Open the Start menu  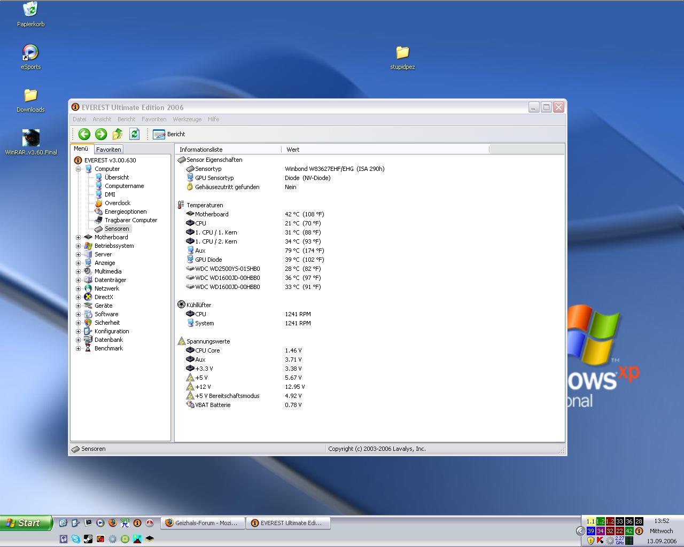26,523
